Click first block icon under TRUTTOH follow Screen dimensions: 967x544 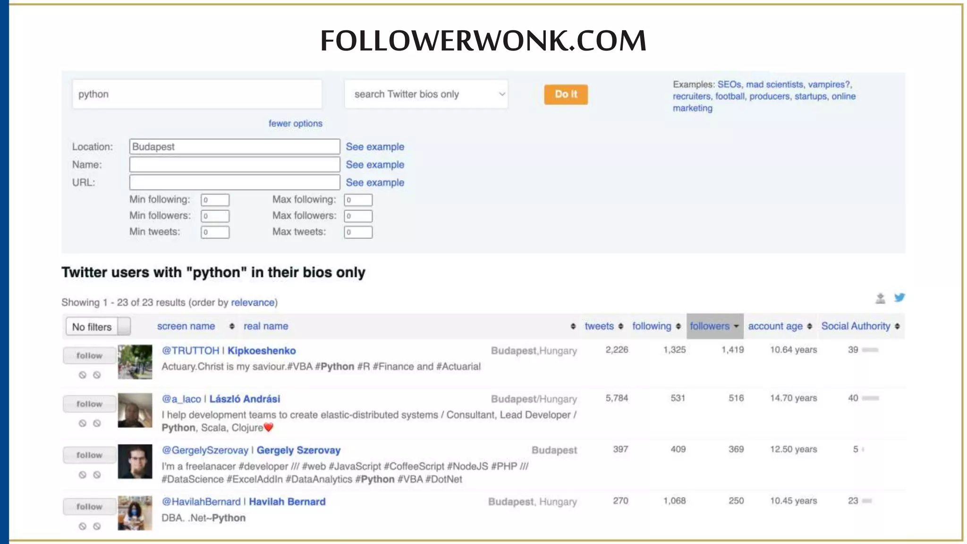[x=83, y=375]
